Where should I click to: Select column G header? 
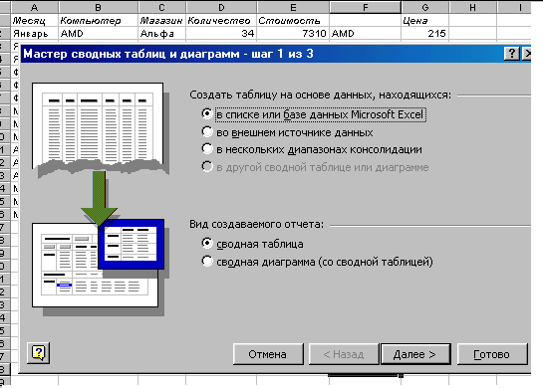(x=424, y=7)
